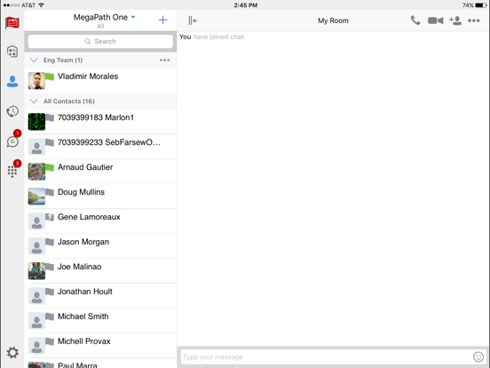The height and width of the screenshot is (368, 490).
Task: Tap Joe Malinao avatar photo
Action: (36, 271)
